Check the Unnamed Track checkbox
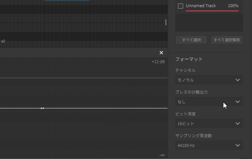Viewport: 252px width, 159px height. click(x=181, y=6)
